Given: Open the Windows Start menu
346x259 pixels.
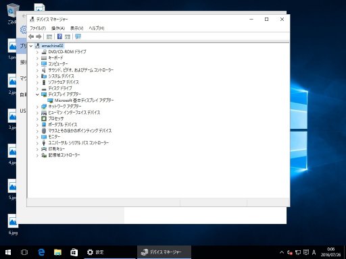Looking at the screenshot, I should pyautogui.click(x=8, y=252).
